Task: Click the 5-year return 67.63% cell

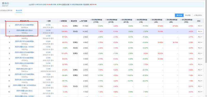Action: [x=175, y=26]
